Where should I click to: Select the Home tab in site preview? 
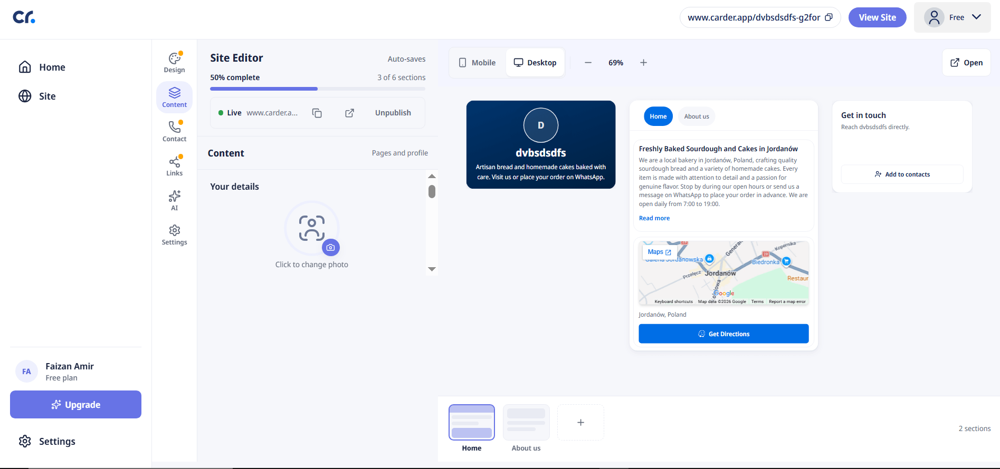658,116
